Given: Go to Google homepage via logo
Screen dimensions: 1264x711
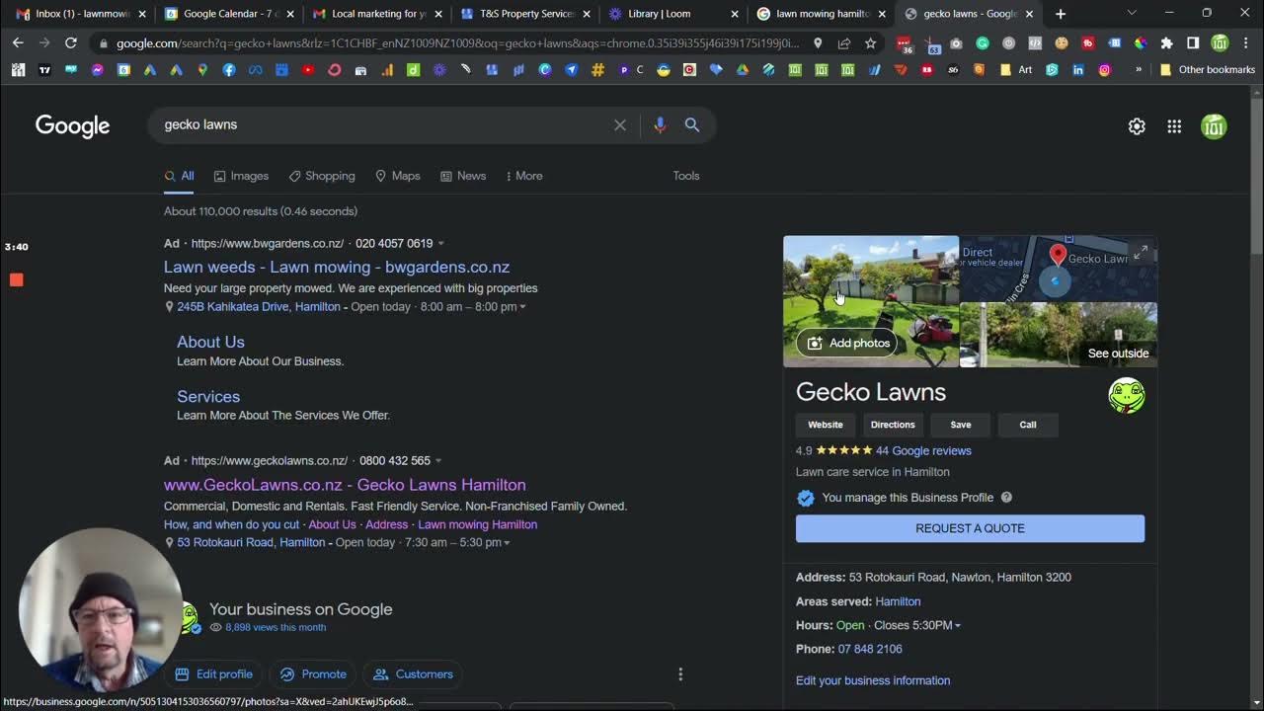Looking at the screenshot, I should pyautogui.click(x=72, y=126).
